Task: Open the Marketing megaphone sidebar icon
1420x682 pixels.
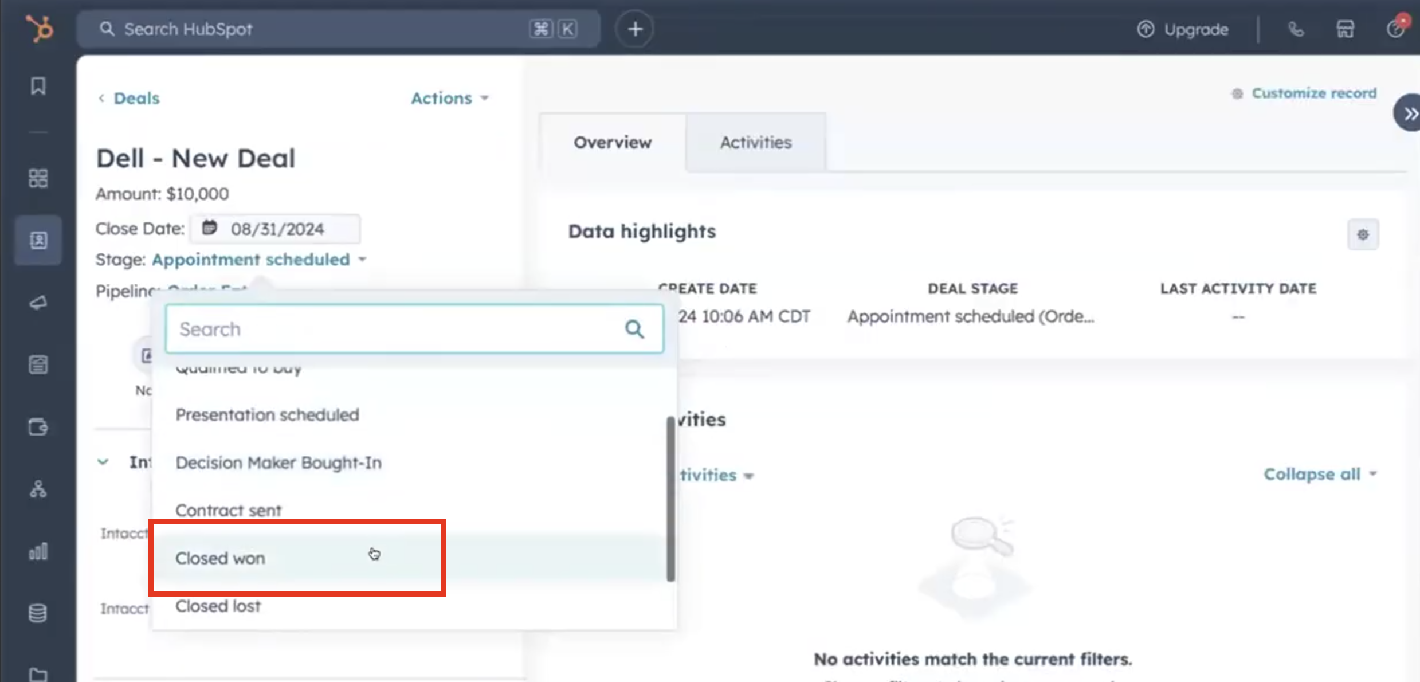Action: (38, 303)
